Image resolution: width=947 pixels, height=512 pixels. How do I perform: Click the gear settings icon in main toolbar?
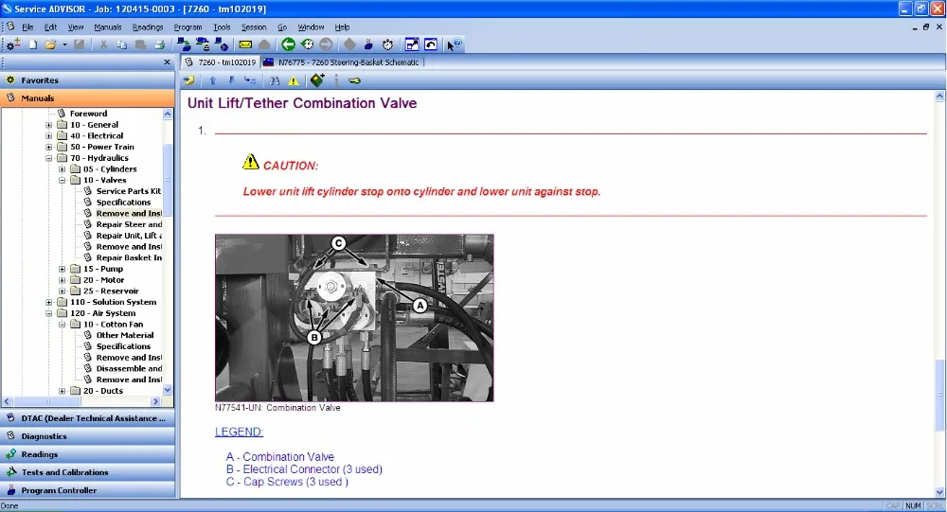point(13,44)
